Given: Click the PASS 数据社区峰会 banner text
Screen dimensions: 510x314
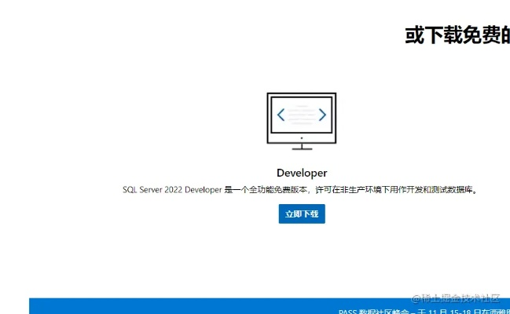Looking at the screenshot, I should point(424,312).
